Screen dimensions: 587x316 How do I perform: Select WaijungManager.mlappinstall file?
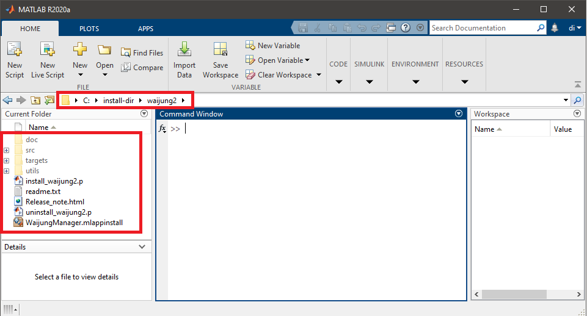[74, 223]
